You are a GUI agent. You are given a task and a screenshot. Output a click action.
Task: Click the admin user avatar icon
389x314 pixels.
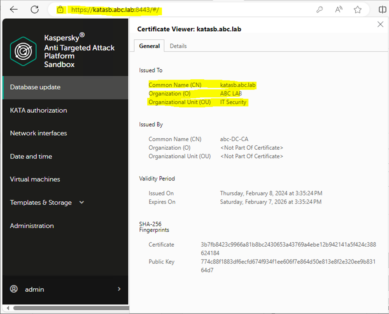pyautogui.click(x=14, y=289)
